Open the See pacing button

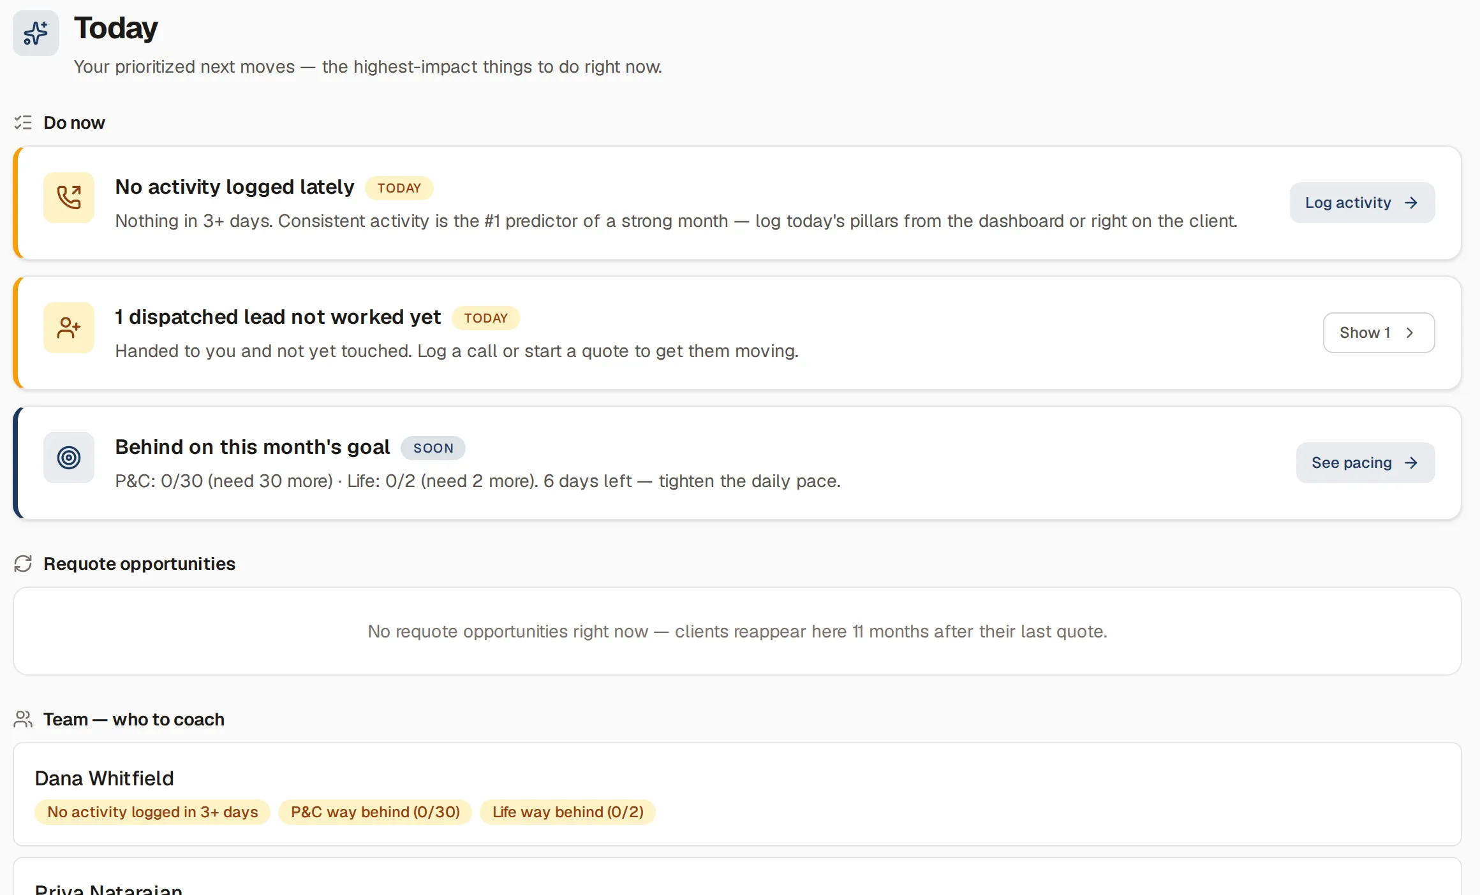pyautogui.click(x=1365, y=463)
